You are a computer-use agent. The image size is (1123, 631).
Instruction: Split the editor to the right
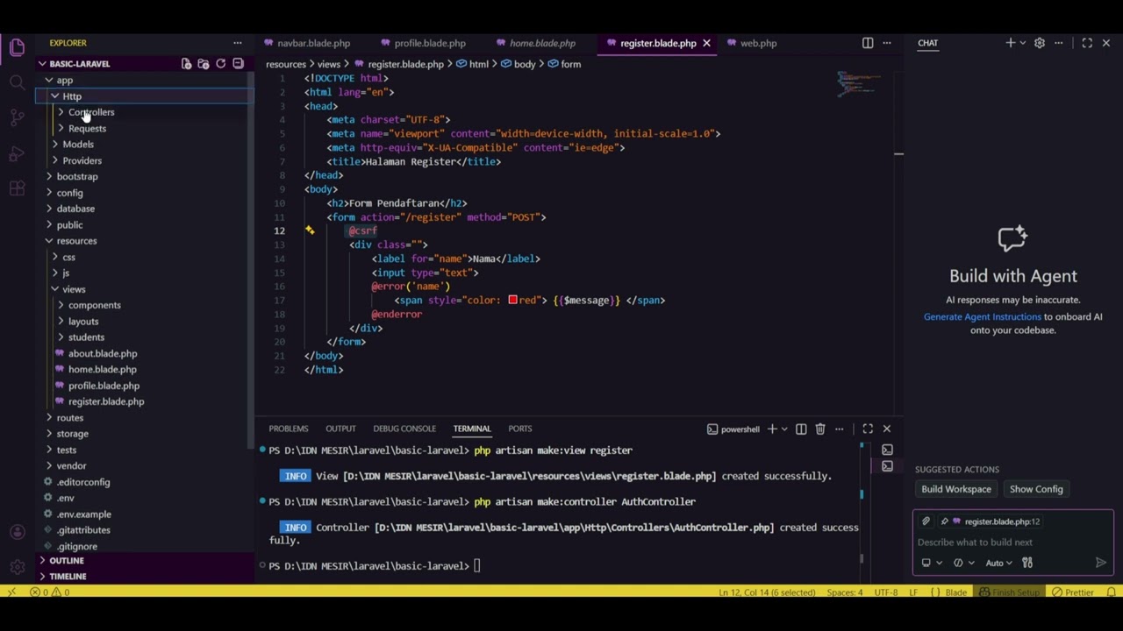[x=868, y=43]
